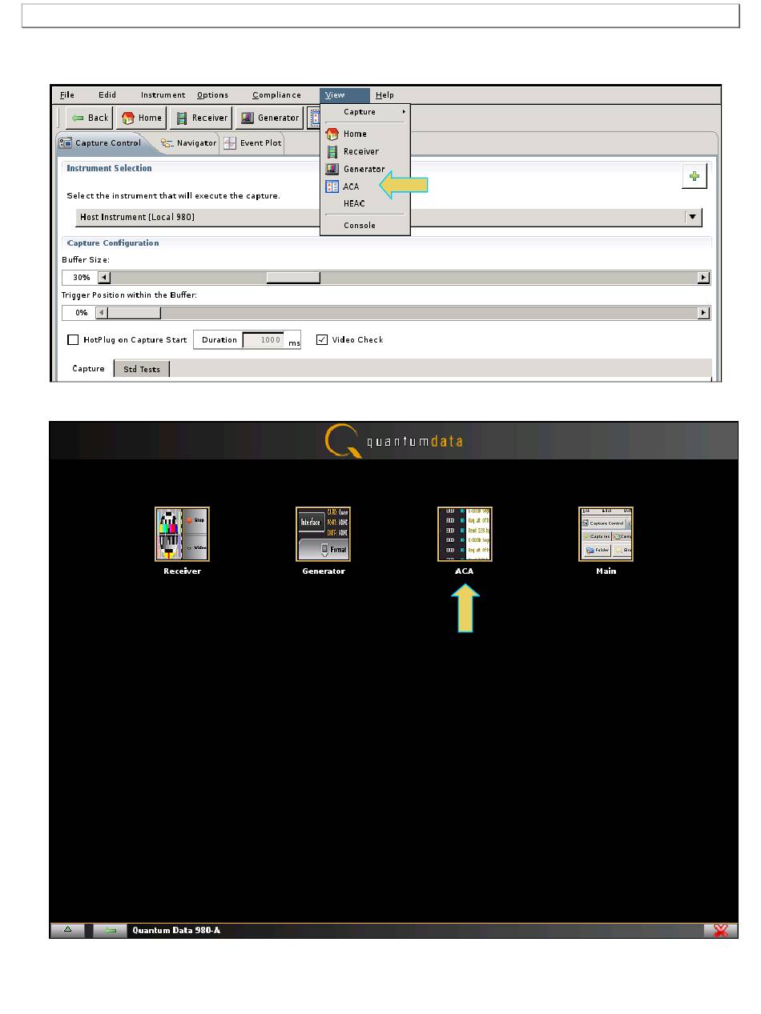This screenshot has height=1014, width=761.
Task: Click the Generator toolbar button
Action: [269, 118]
